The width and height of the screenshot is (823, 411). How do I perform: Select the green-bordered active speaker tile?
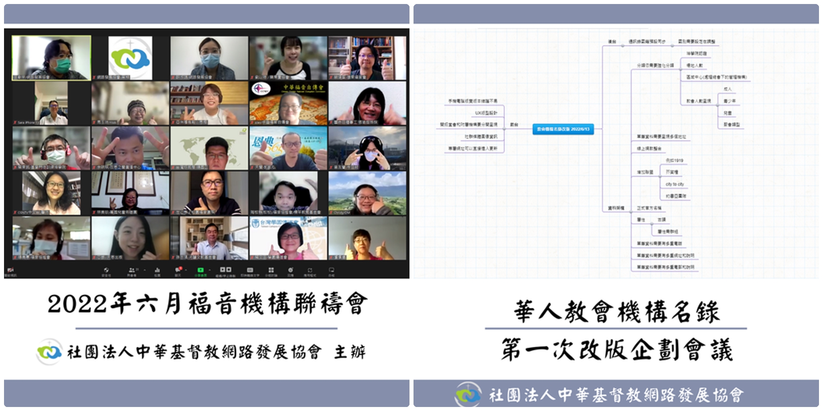pyautogui.click(x=51, y=58)
